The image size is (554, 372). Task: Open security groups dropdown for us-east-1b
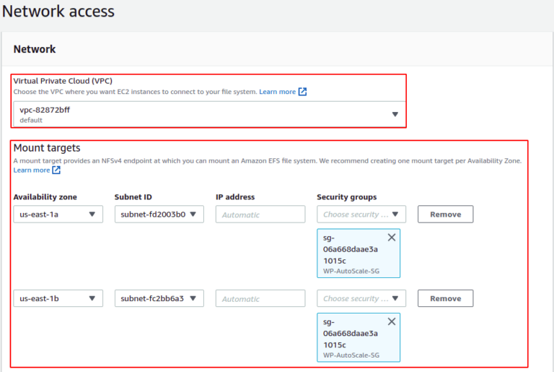[x=361, y=298]
